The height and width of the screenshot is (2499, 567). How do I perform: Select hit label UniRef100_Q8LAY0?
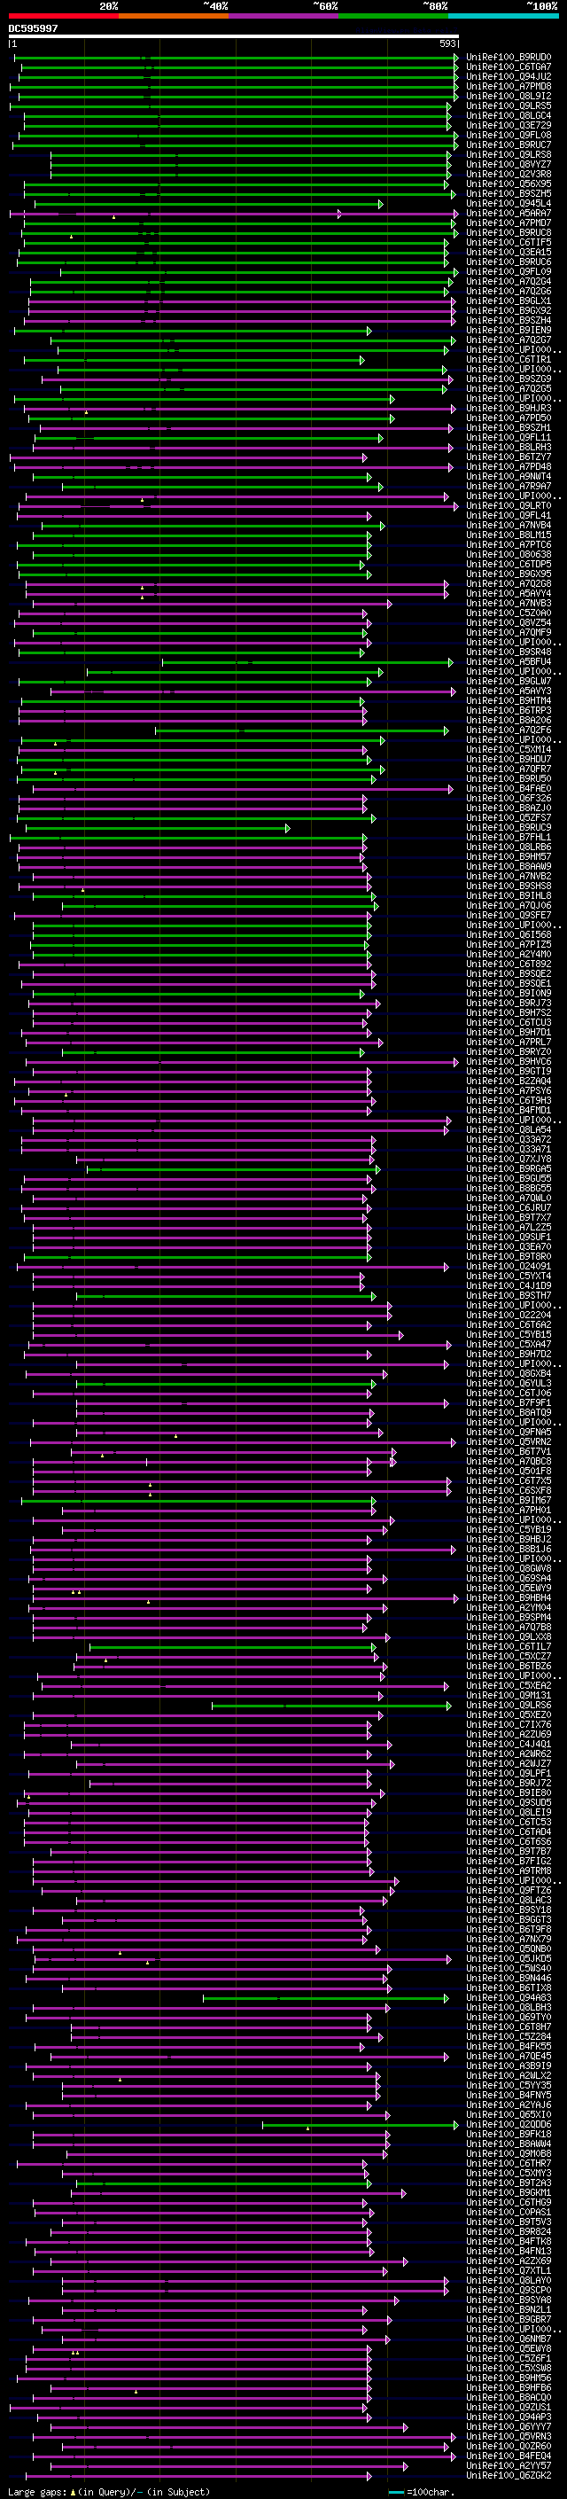509,2281
